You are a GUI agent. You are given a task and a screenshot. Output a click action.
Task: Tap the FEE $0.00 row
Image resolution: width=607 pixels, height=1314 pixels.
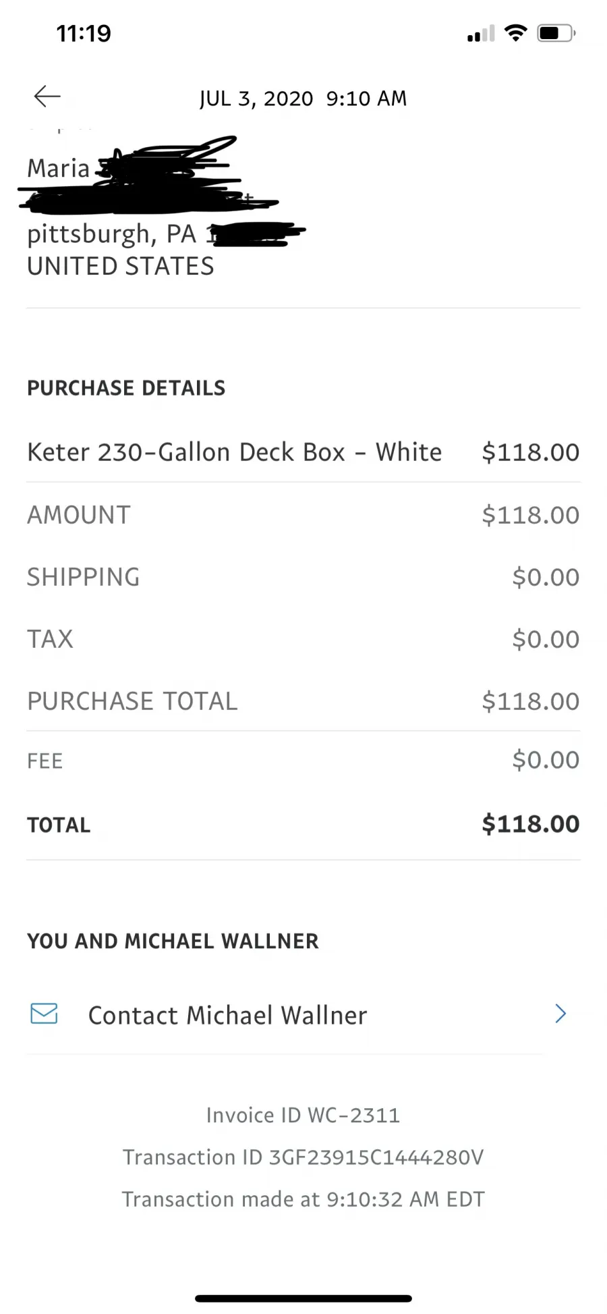(303, 760)
